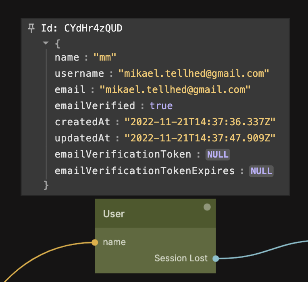Select the emailVerificationTokenExpires key
308x282 pixels.
[145, 171]
